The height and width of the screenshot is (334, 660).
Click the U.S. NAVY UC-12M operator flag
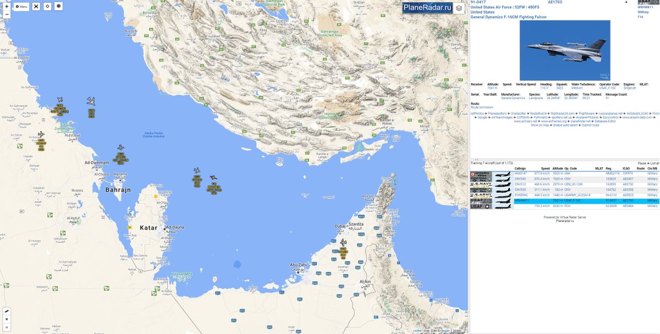point(481,184)
